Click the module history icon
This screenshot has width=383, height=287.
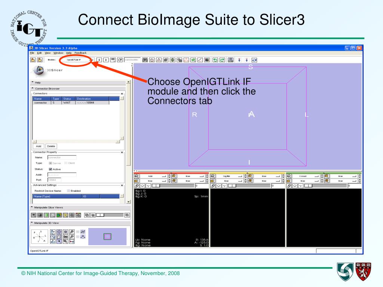[x=113, y=60]
